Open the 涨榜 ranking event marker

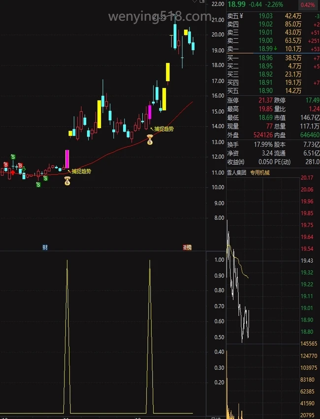187,247
